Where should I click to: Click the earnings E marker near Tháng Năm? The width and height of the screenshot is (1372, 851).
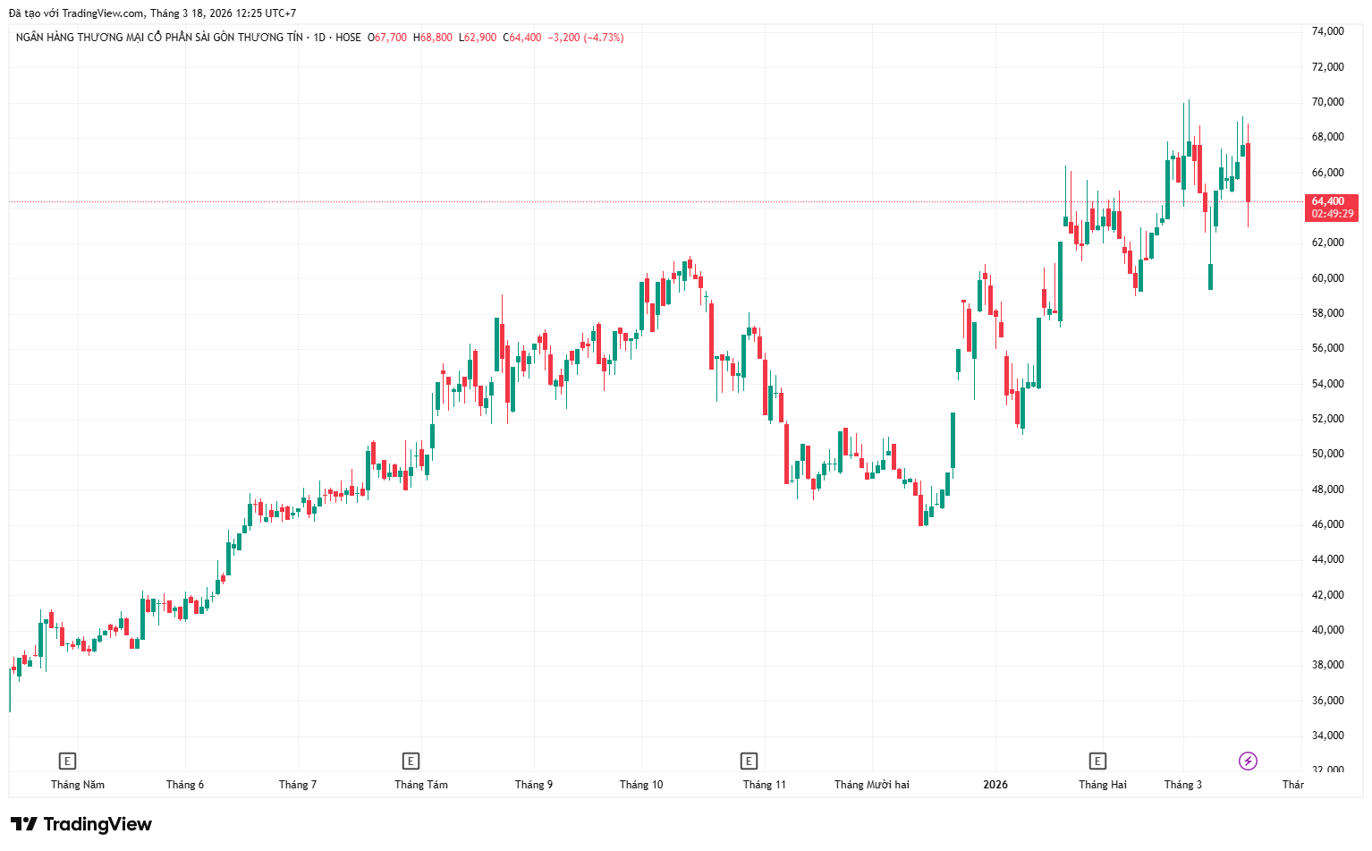coord(67,762)
